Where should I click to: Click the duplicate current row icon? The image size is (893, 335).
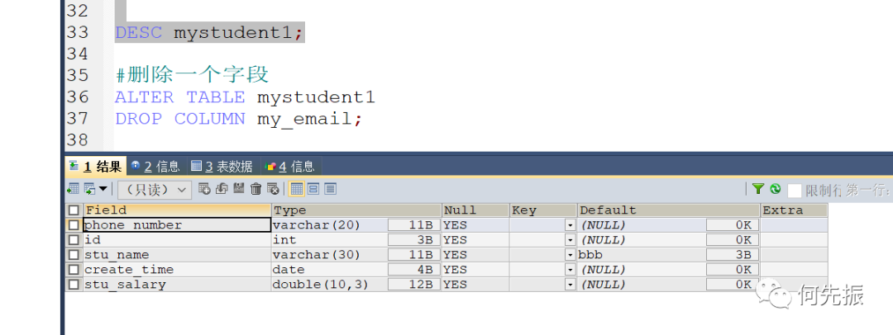tap(222, 189)
